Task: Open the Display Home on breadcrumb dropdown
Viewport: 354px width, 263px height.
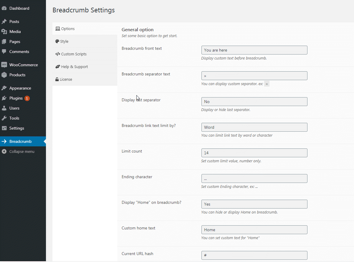Action: click(x=254, y=204)
